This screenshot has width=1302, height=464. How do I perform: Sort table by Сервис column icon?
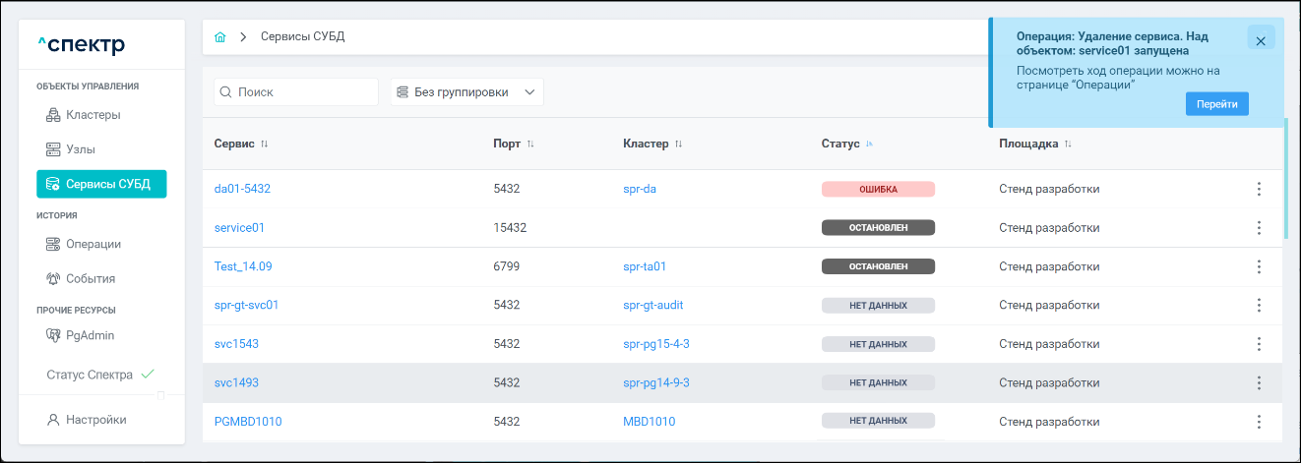[x=264, y=145]
